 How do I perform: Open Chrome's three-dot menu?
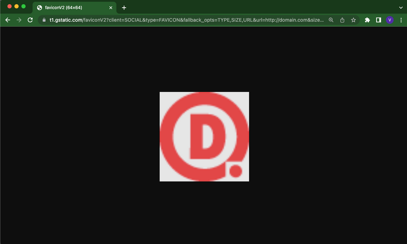[401, 20]
